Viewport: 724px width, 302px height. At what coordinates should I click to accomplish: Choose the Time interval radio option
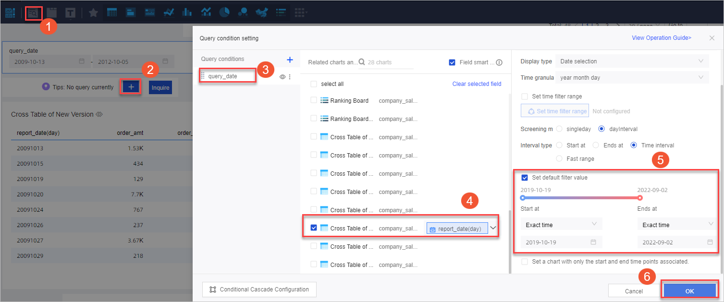pos(634,145)
